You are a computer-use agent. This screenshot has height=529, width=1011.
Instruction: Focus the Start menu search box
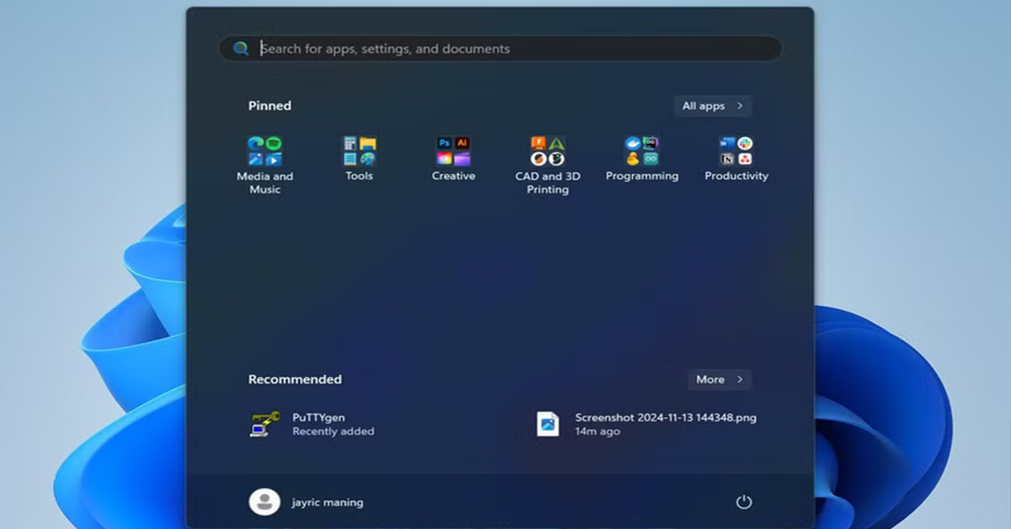point(505,49)
